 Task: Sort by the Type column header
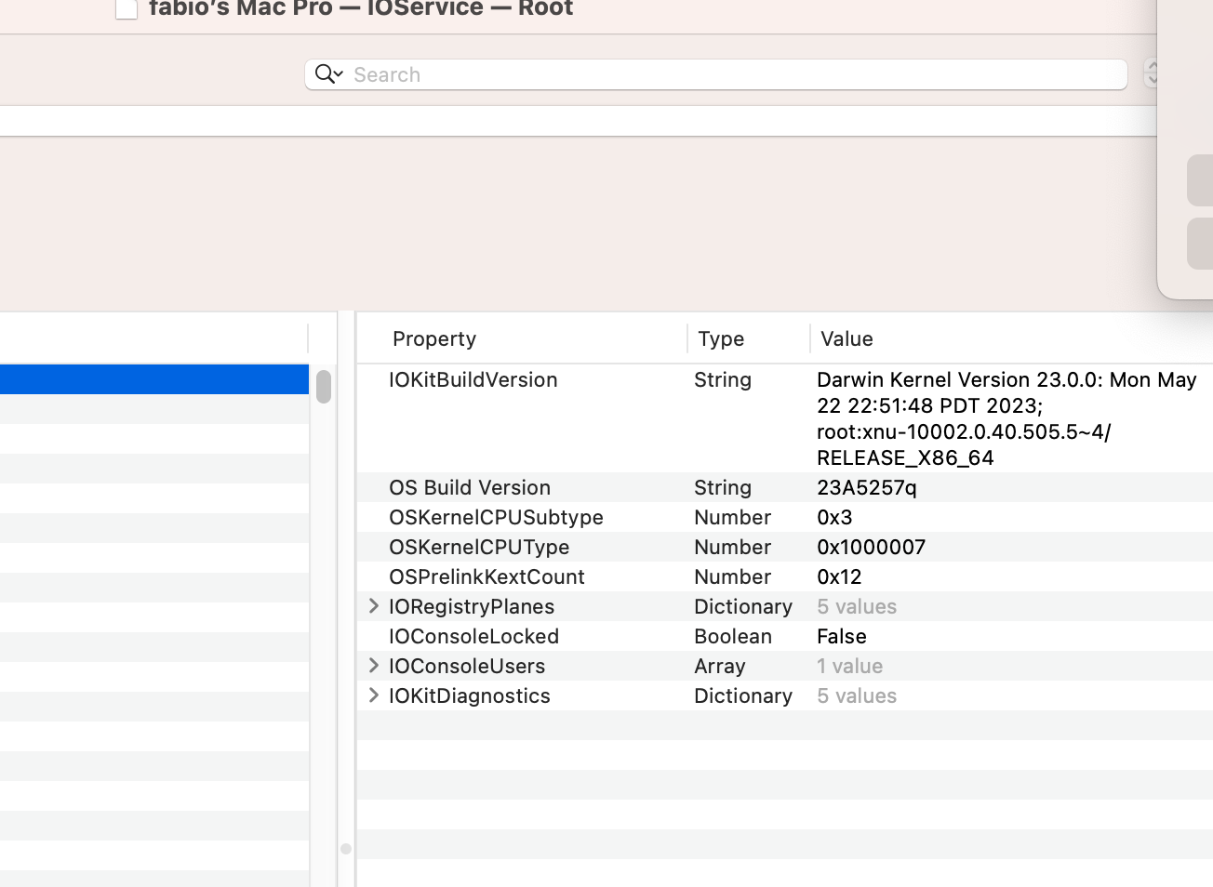coord(721,338)
